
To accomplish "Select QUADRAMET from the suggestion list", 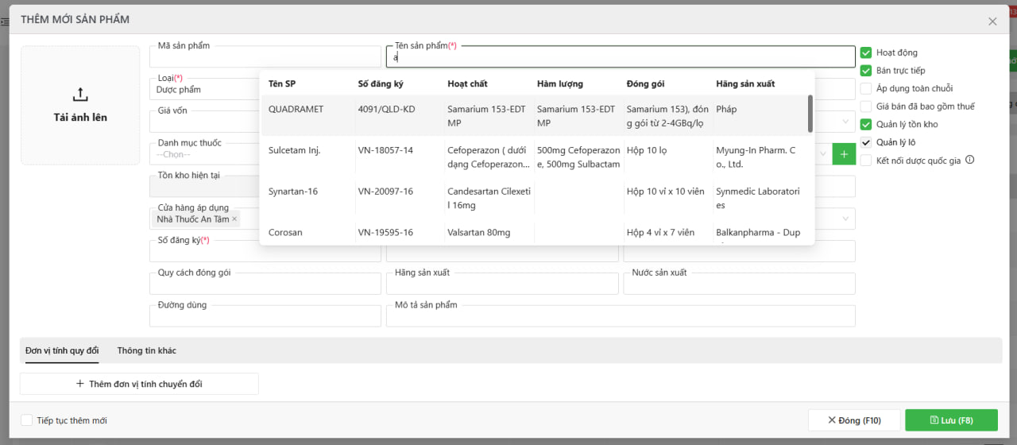I will click(x=296, y=110).
